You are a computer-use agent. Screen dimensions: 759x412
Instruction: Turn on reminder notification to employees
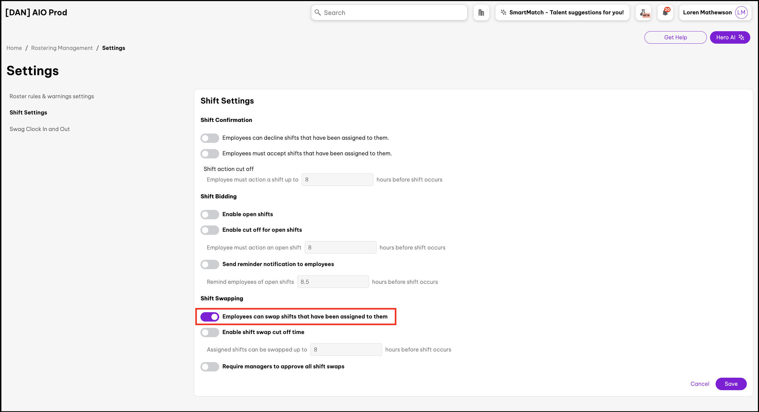210,264
